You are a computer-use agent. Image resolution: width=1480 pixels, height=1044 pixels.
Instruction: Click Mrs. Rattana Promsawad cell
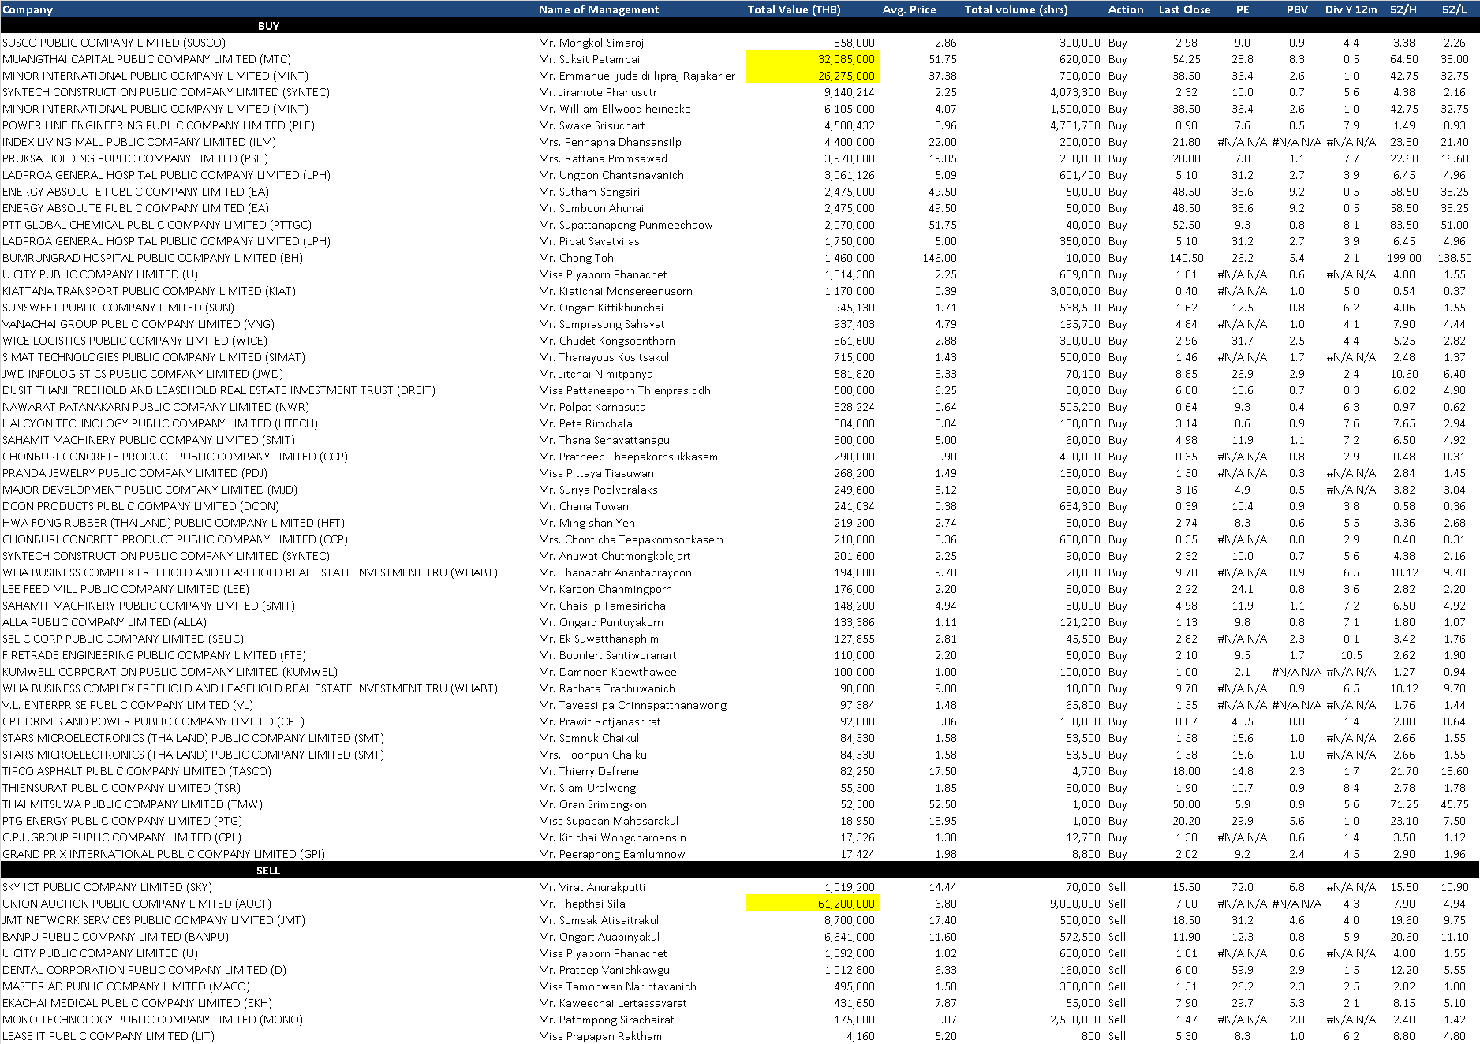click(603, 158)
